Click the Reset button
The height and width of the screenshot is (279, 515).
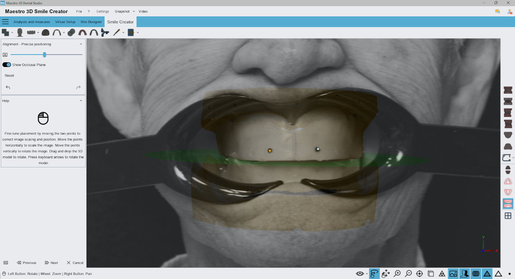point(9,75)
